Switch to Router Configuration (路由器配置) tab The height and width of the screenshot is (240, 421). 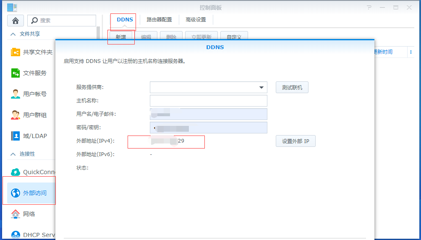pos(159,20)
